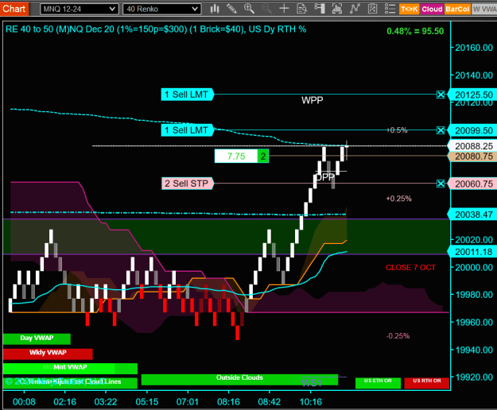Cancel the sell limit order at 20125.50
Screen dimensions: 497x410
441,95
